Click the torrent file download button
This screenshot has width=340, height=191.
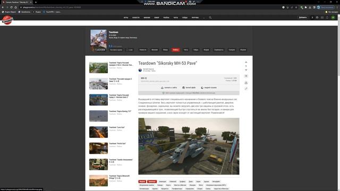[189, 88]
